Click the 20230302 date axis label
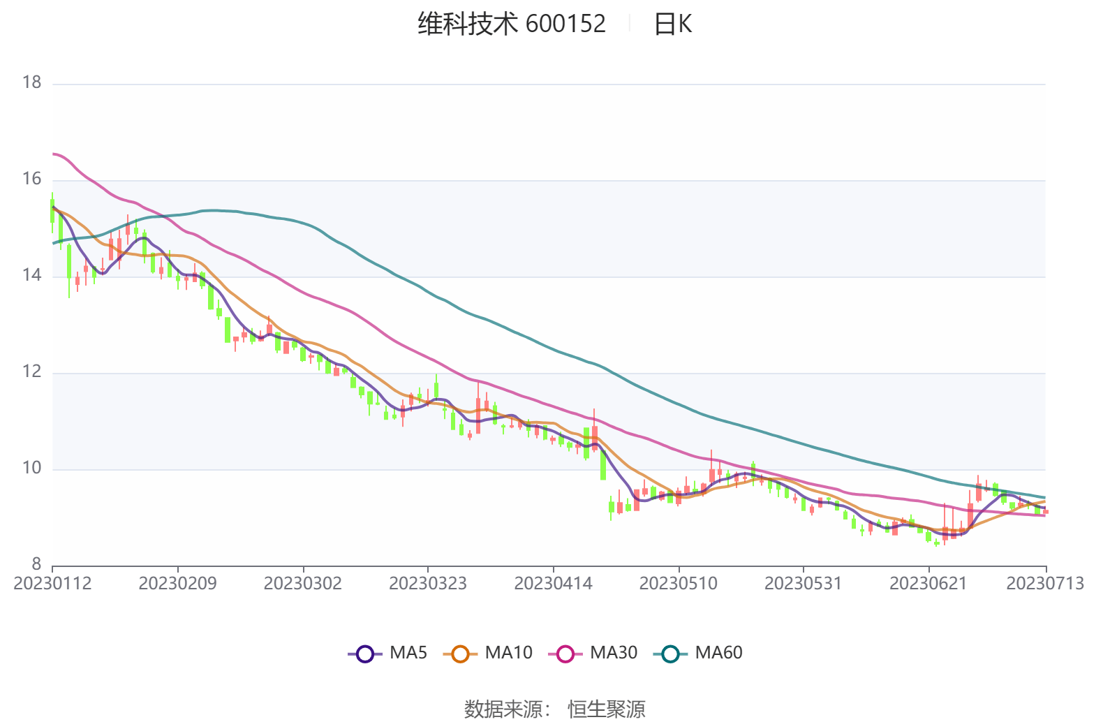This screenshot has height=722, width=1110. [x=302, y=583]
